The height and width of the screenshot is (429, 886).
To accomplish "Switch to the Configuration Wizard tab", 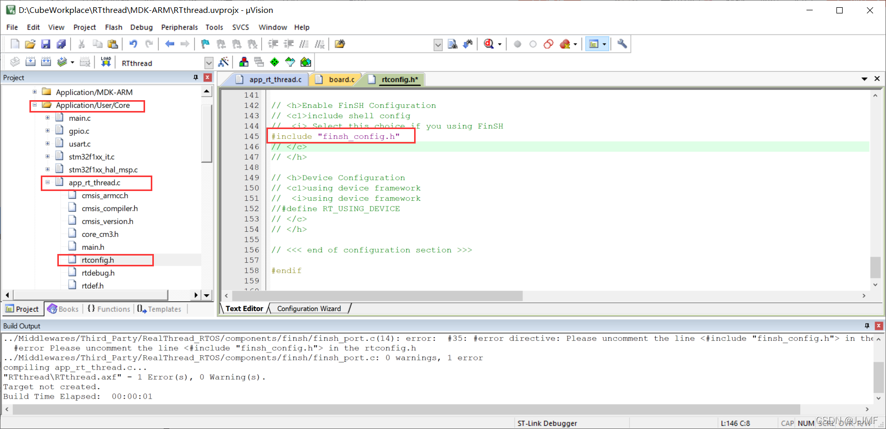I will (x=309, y=309).
